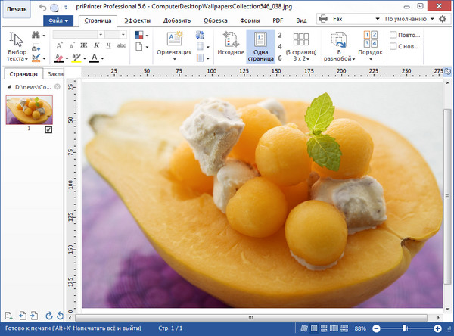
Task: Select the Исходное layout icon
Action: click(x=231, y=45)
